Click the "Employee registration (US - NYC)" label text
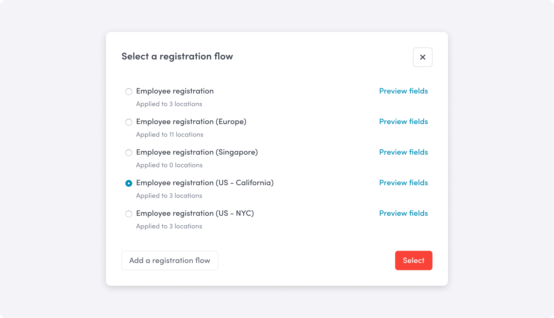This screenshot has width=554, height=318. [x=195, y=213]
